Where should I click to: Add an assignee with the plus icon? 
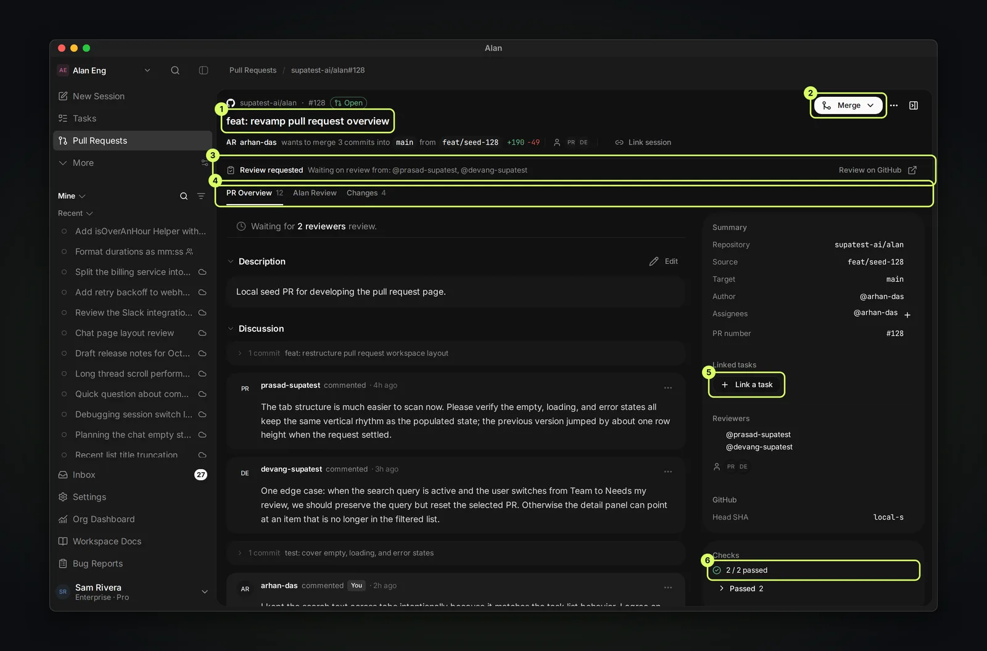pyautogui.click(x=907, y=315)
